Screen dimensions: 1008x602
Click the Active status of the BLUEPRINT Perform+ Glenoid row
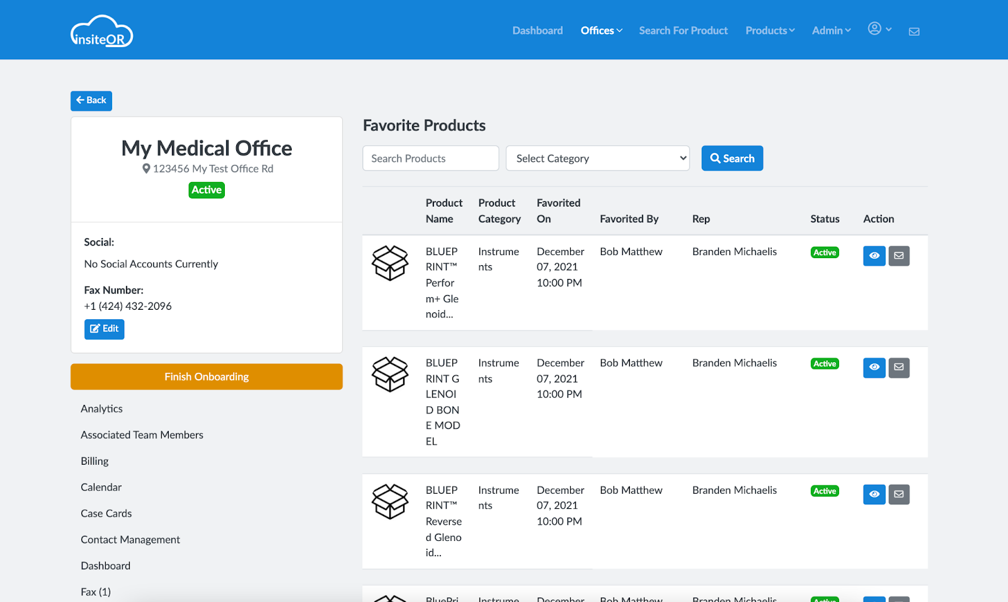825,253
